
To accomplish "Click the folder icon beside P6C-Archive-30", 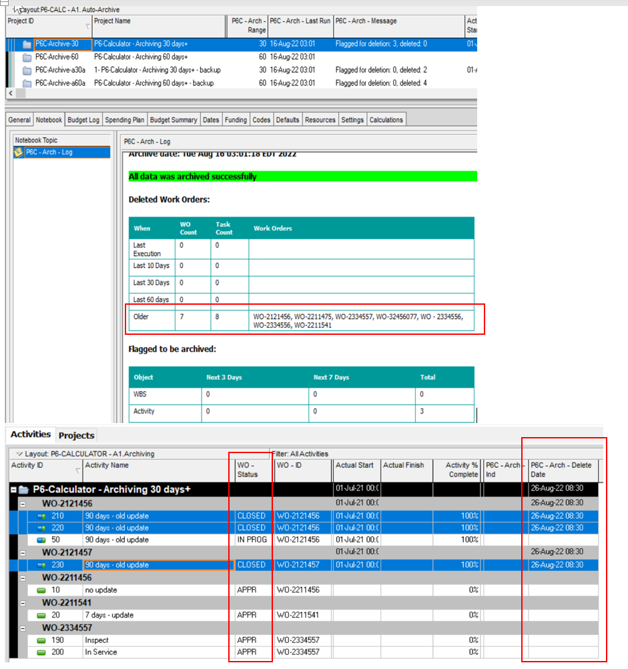I will 27,44.
